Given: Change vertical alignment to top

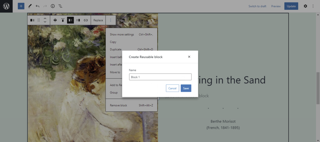Looking at the screenshot, I should pyautogui.click(x=63, y=20).
